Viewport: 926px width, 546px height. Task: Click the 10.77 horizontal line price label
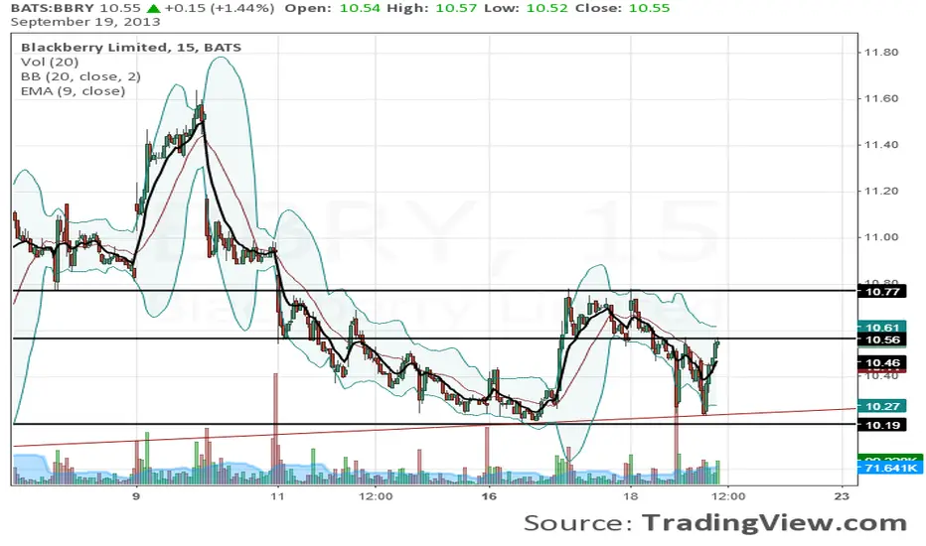click(x=882, y=291)
